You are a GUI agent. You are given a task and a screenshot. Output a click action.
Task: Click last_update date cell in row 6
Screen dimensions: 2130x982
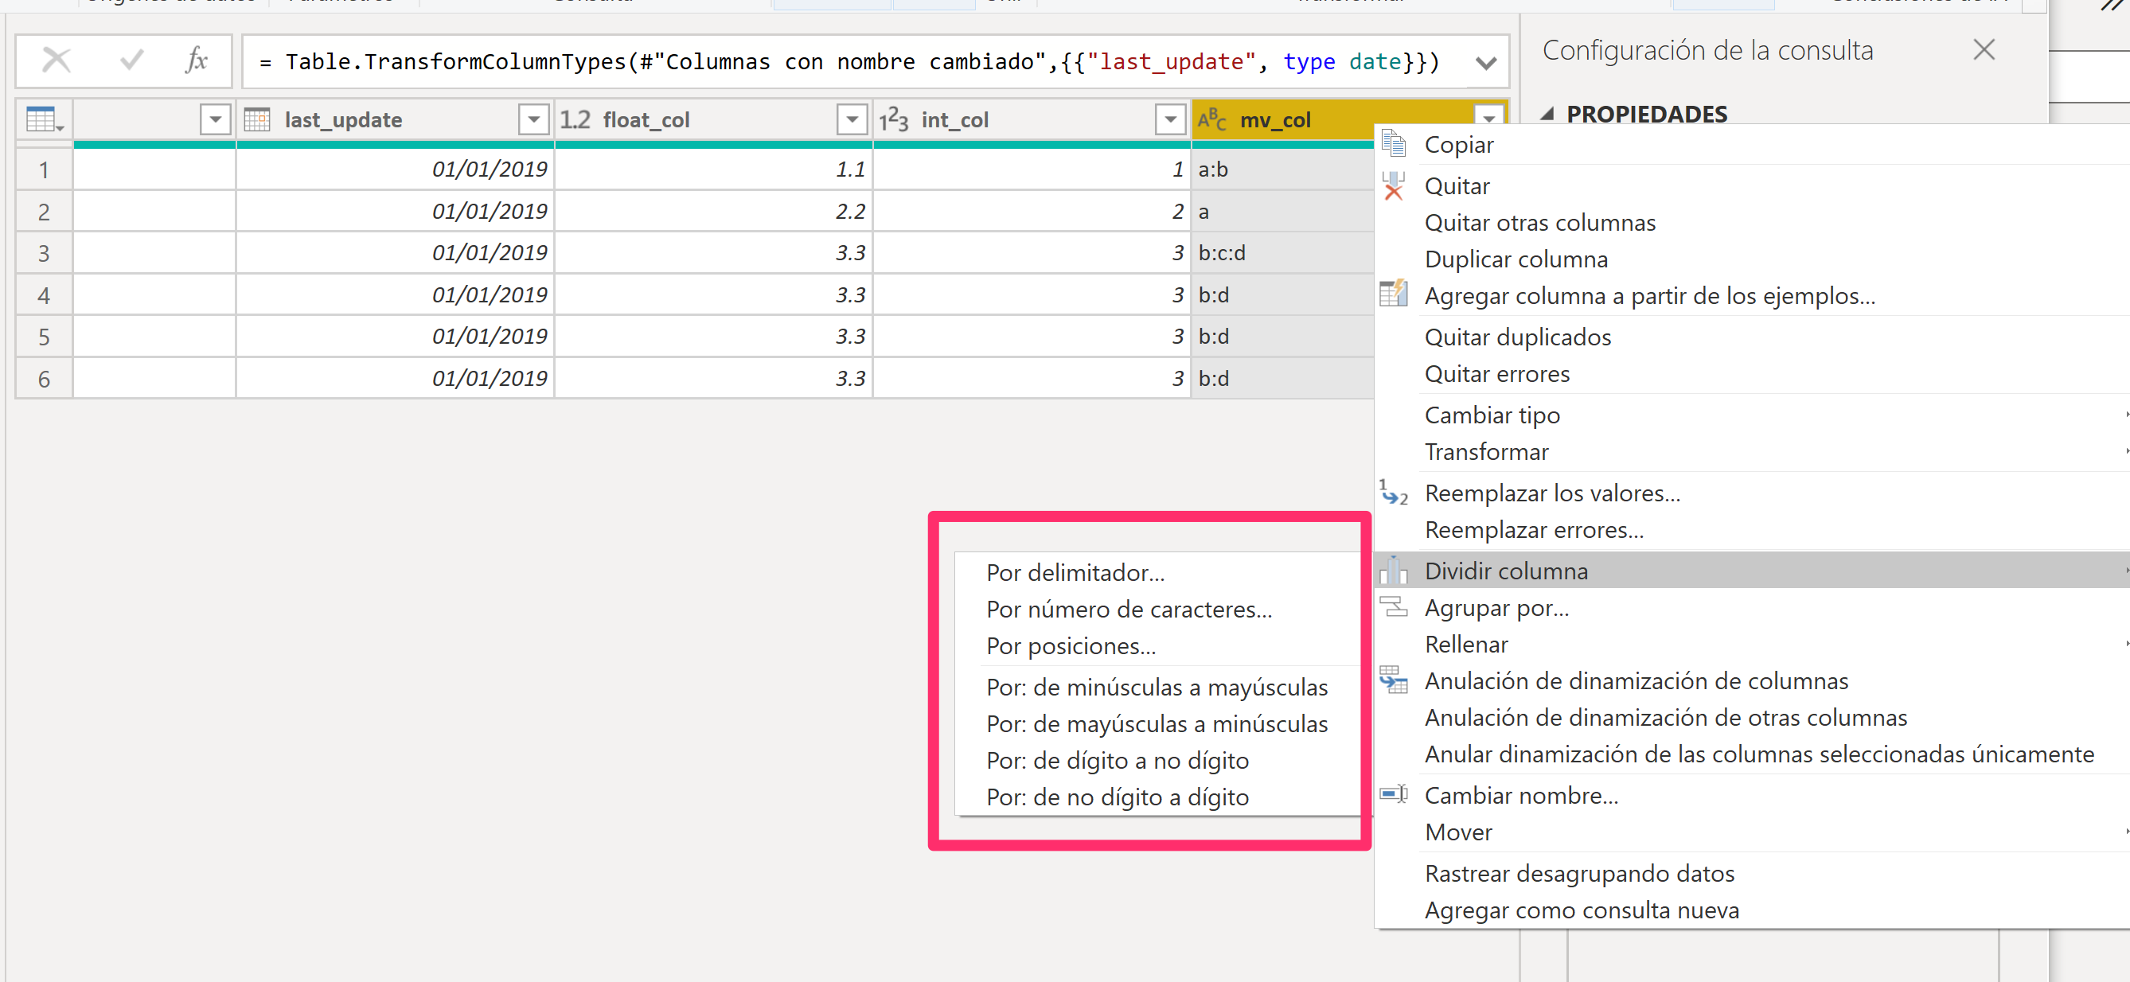tap(396, 379)
